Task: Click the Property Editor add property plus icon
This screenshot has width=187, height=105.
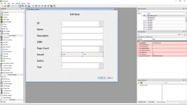Action: point(179,34)
